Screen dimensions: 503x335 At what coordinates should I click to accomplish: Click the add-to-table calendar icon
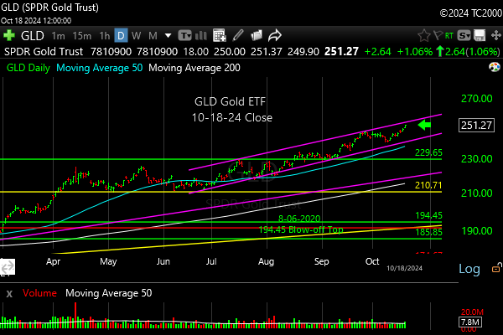click(220, 35)
